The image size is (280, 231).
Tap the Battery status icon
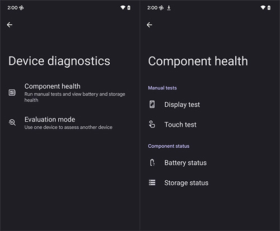click(x=152, y=163)
